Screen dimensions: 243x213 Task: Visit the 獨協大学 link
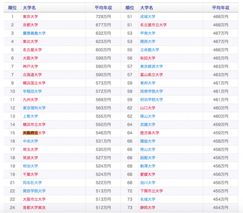click(148, 141)
